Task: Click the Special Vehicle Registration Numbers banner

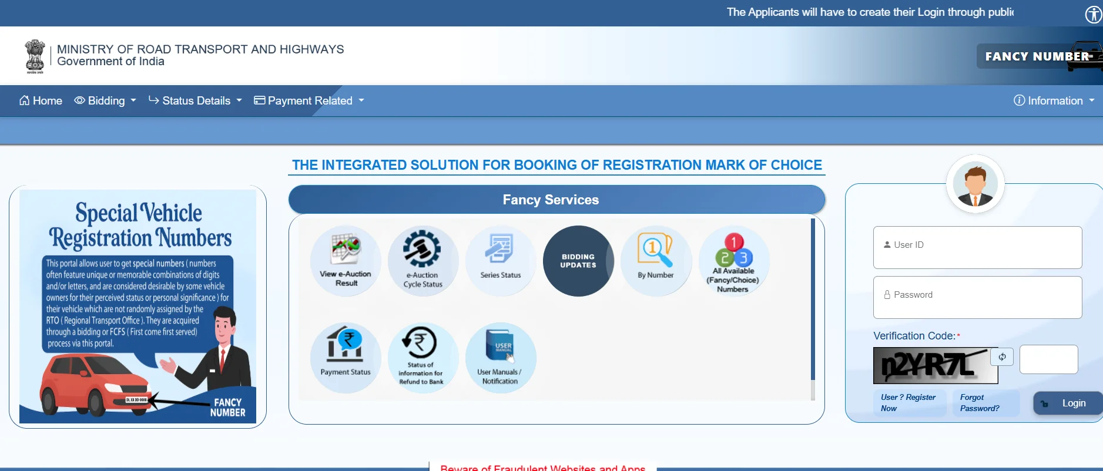Action: (x=138, y=306)
